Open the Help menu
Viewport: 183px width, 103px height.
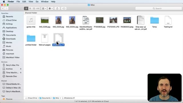[x=53, y=1]
